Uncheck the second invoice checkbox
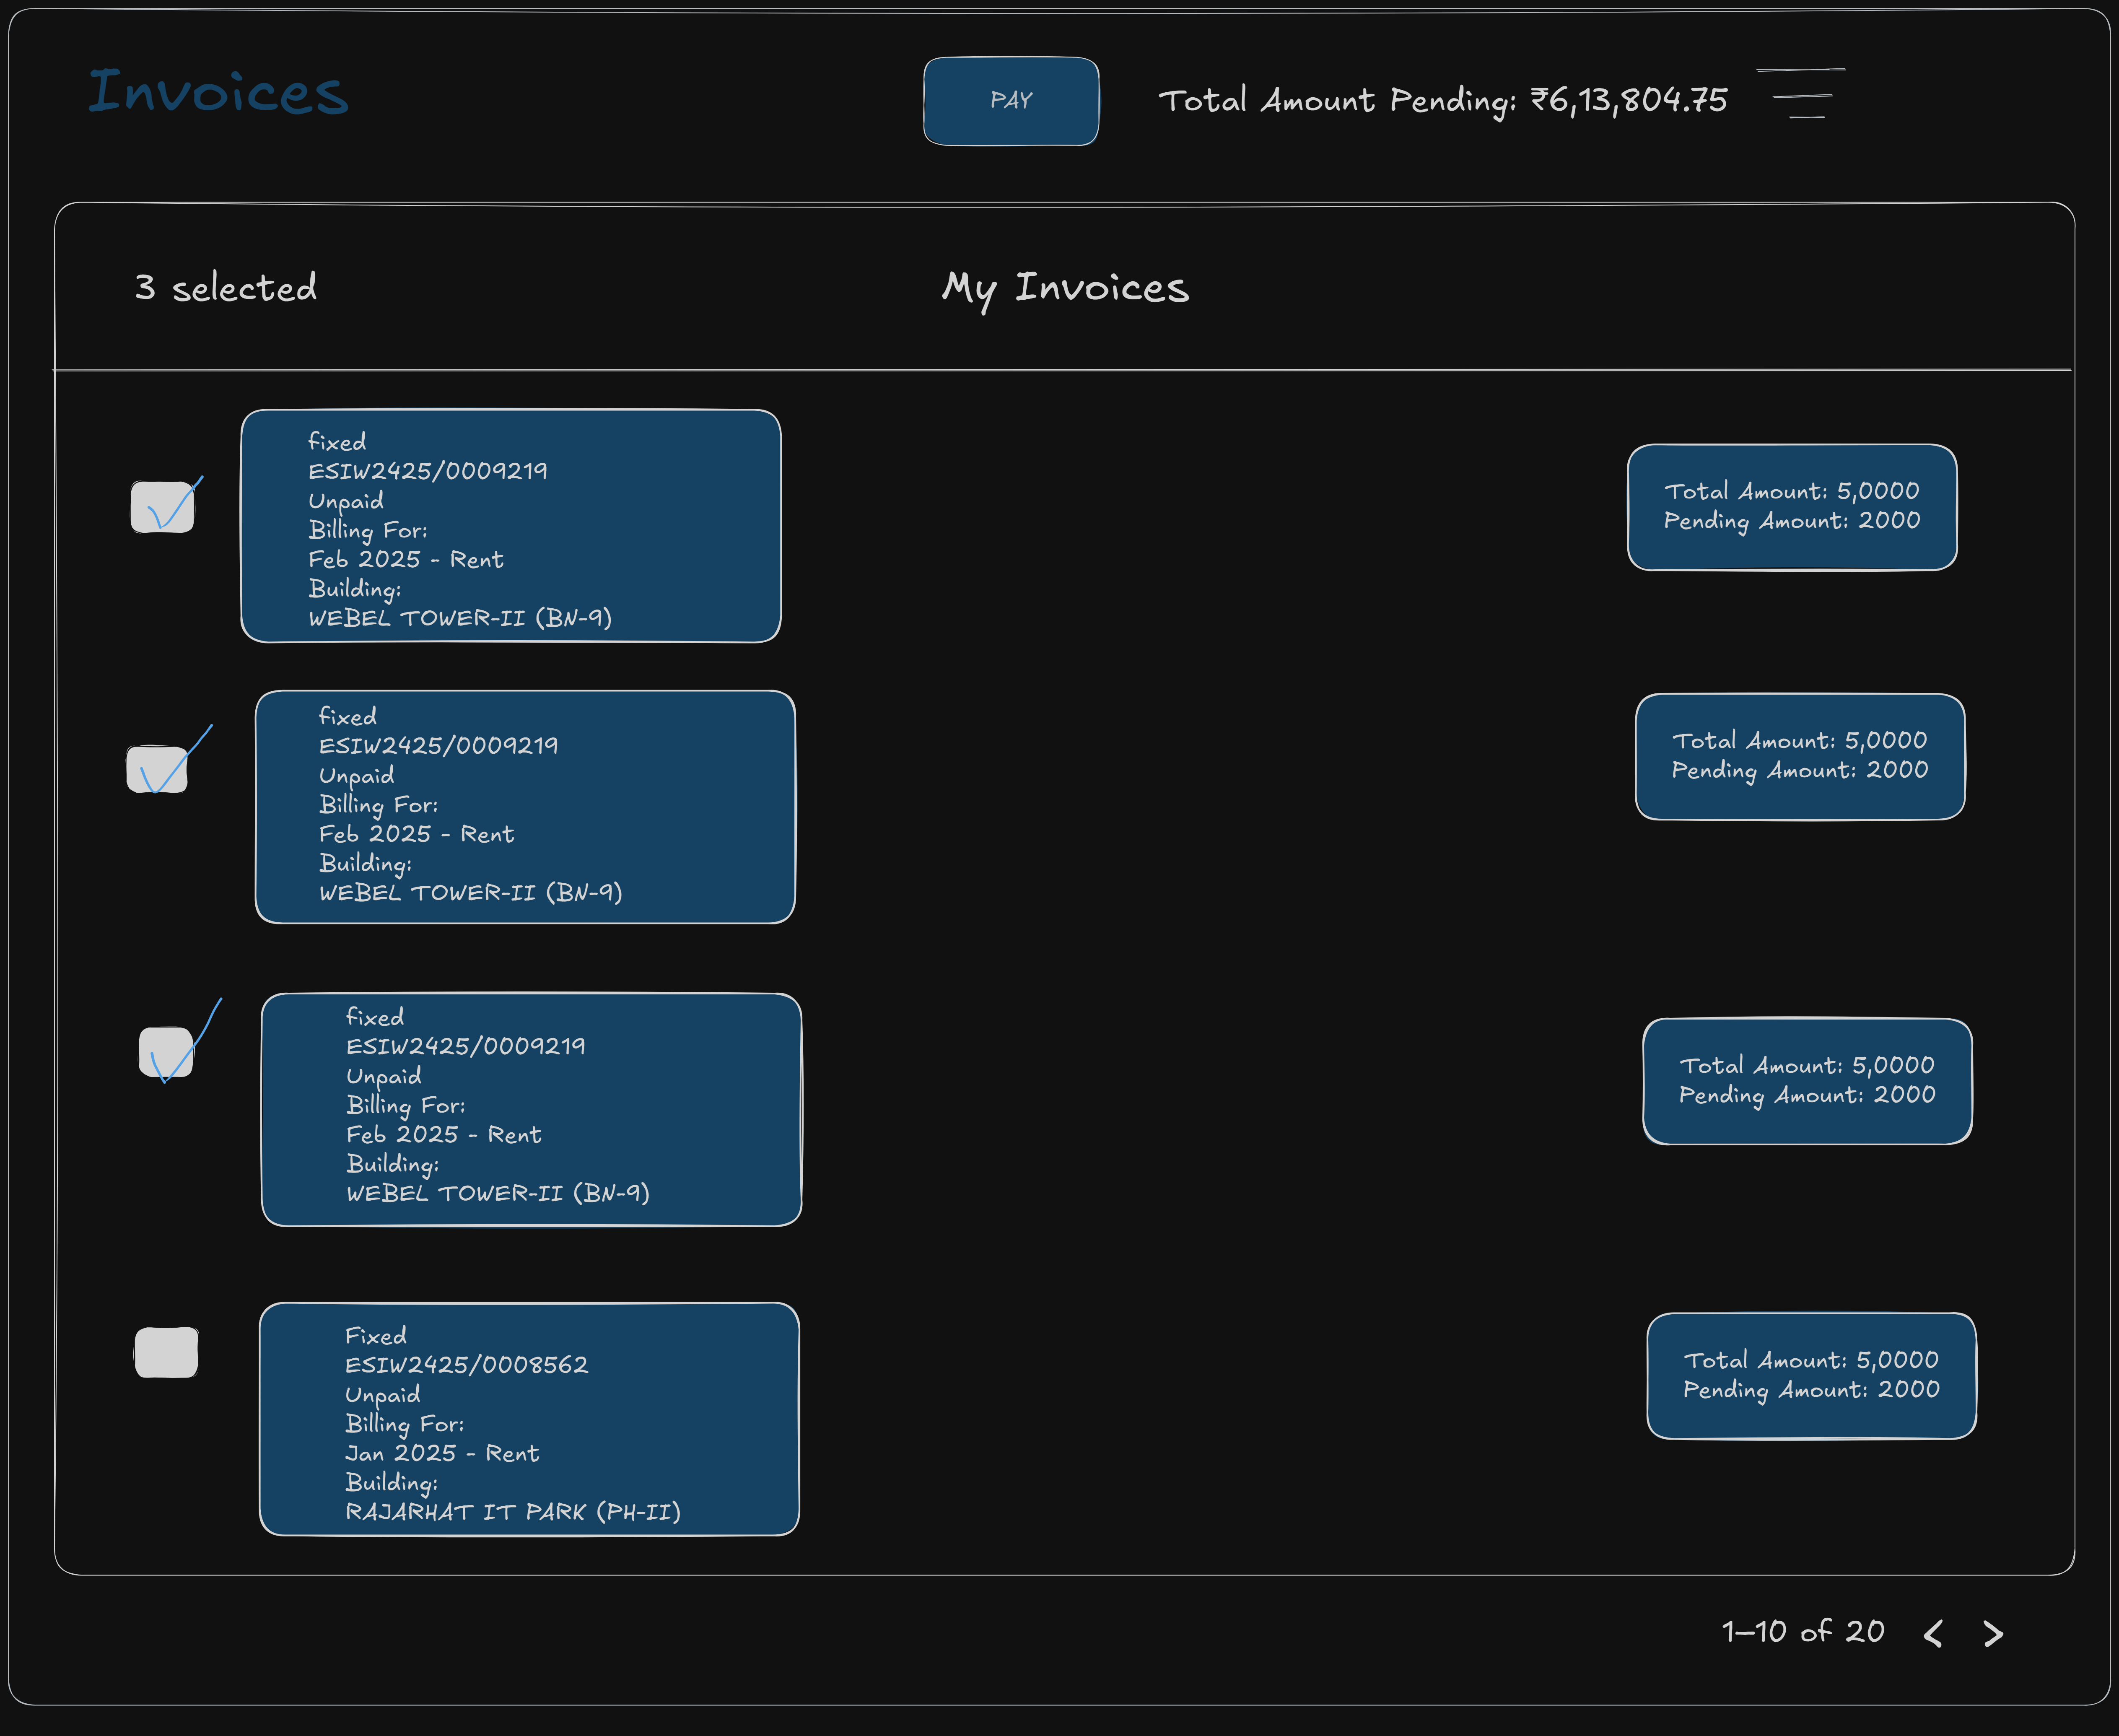This screenshot has height=1736, width=2119. click(157, 769)
